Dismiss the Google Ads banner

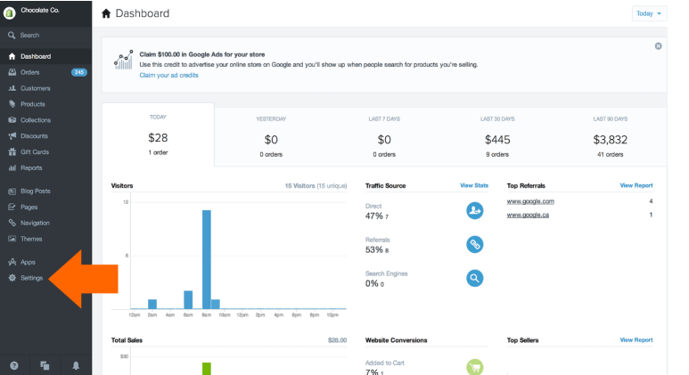coord(658,46)
